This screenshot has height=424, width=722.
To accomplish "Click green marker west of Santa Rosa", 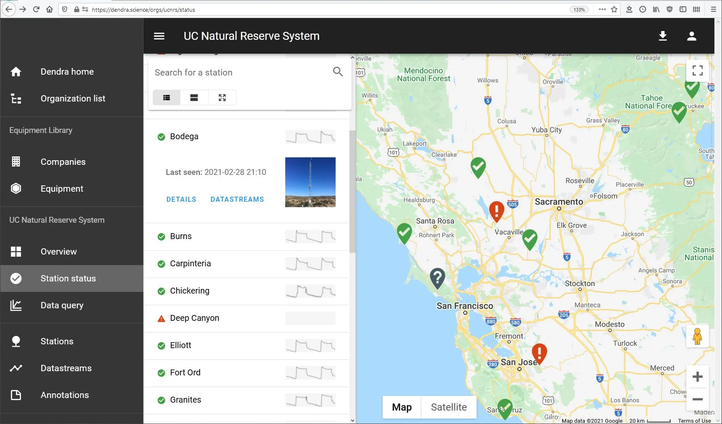I will [404, 233].
